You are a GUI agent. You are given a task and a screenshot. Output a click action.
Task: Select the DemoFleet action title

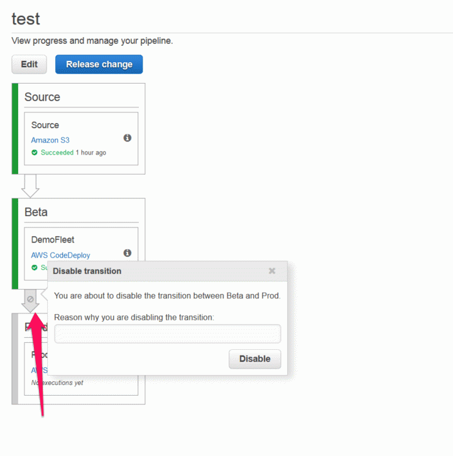[x=53, y=240]
